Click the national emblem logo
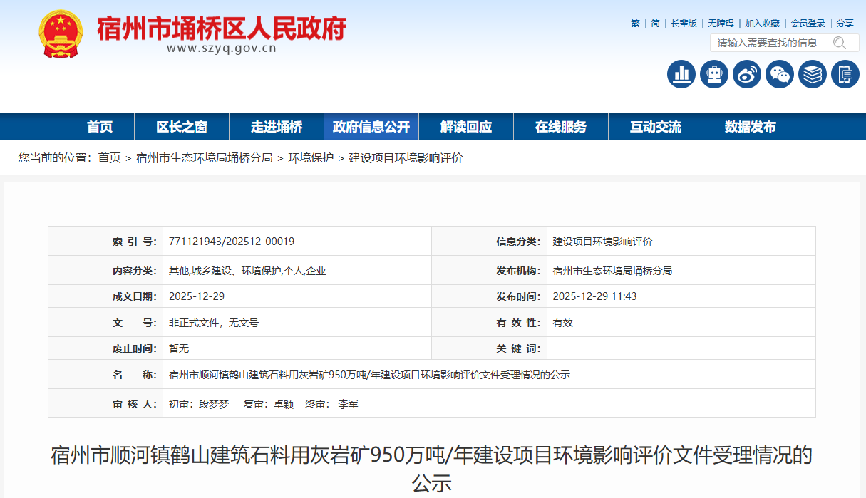Image resolution: width=866 pixels, height=498 pixels. (61, 34)
